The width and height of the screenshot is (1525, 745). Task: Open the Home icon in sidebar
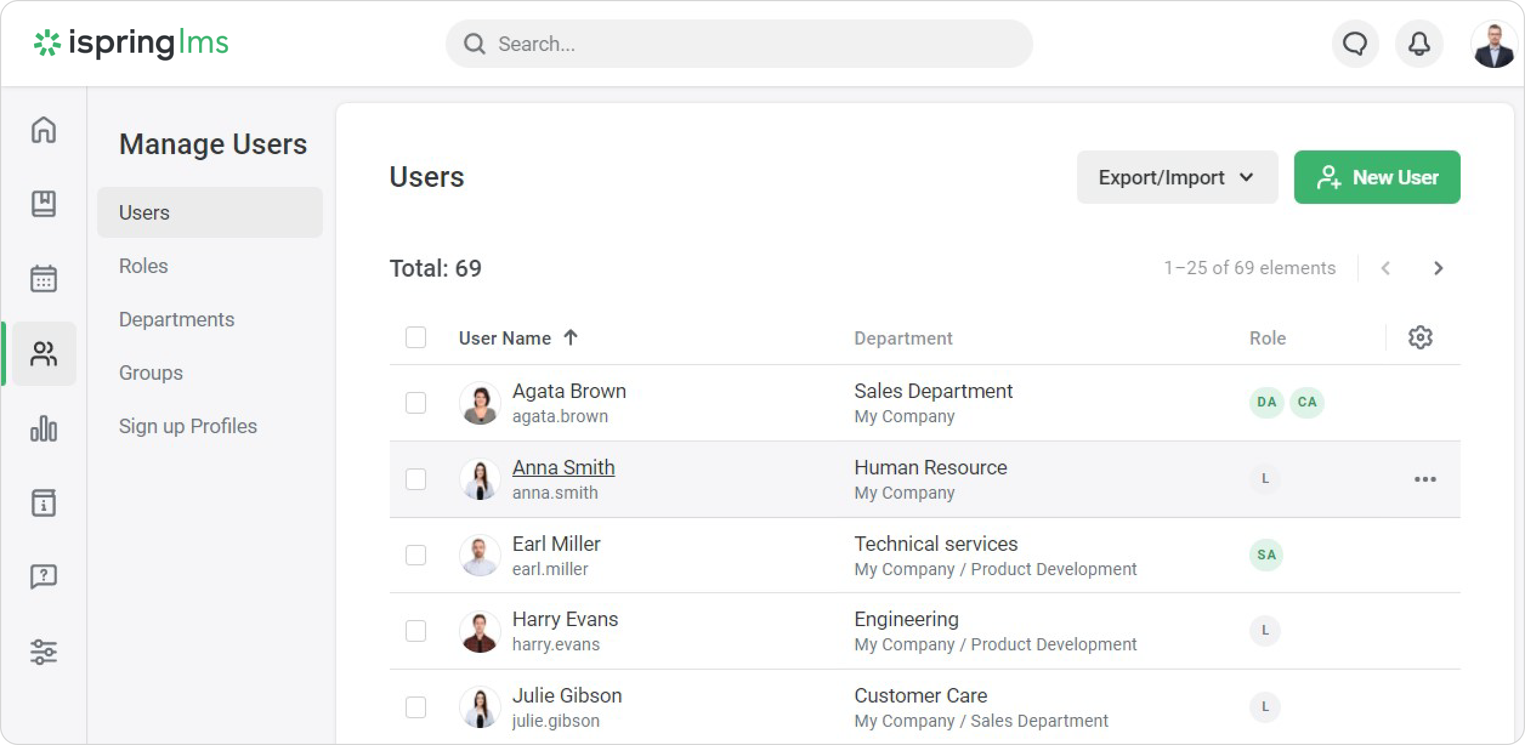pyautogui.click(x=44, y=130)
